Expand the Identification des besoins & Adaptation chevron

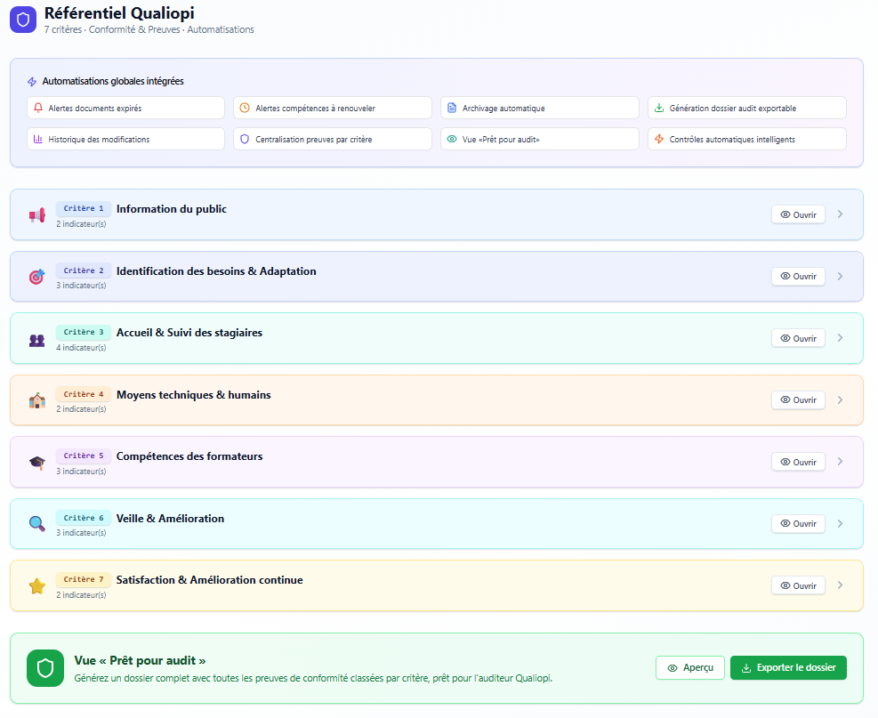pyautogui.click(x=840, y=276)
